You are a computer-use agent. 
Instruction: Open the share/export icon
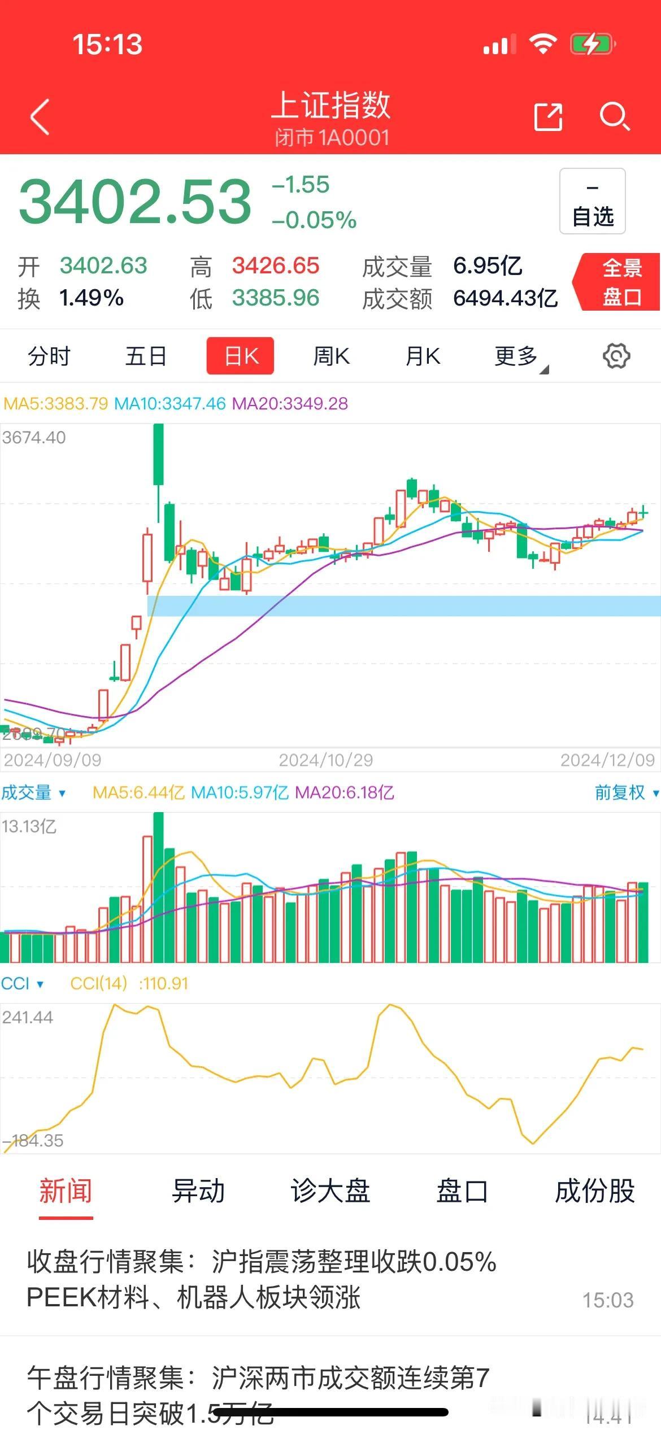tap(548, 117)
